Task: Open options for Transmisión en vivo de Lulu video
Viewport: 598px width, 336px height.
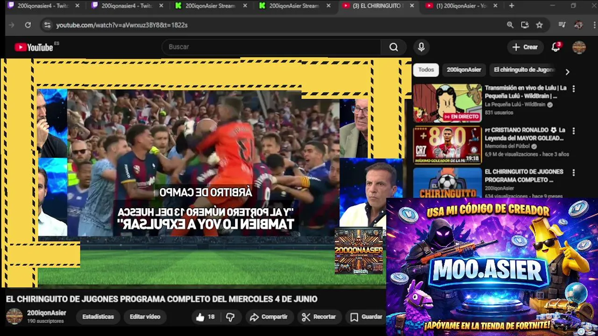Action: click(x=573, y=89)
